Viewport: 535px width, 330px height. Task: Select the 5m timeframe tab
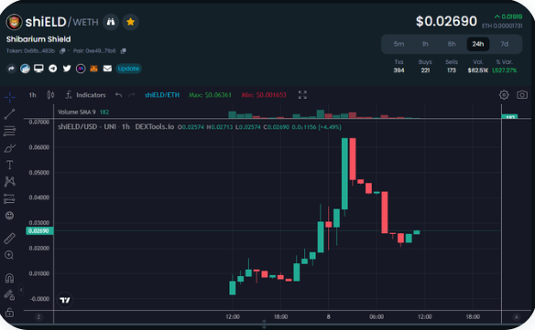coord(399,44)
